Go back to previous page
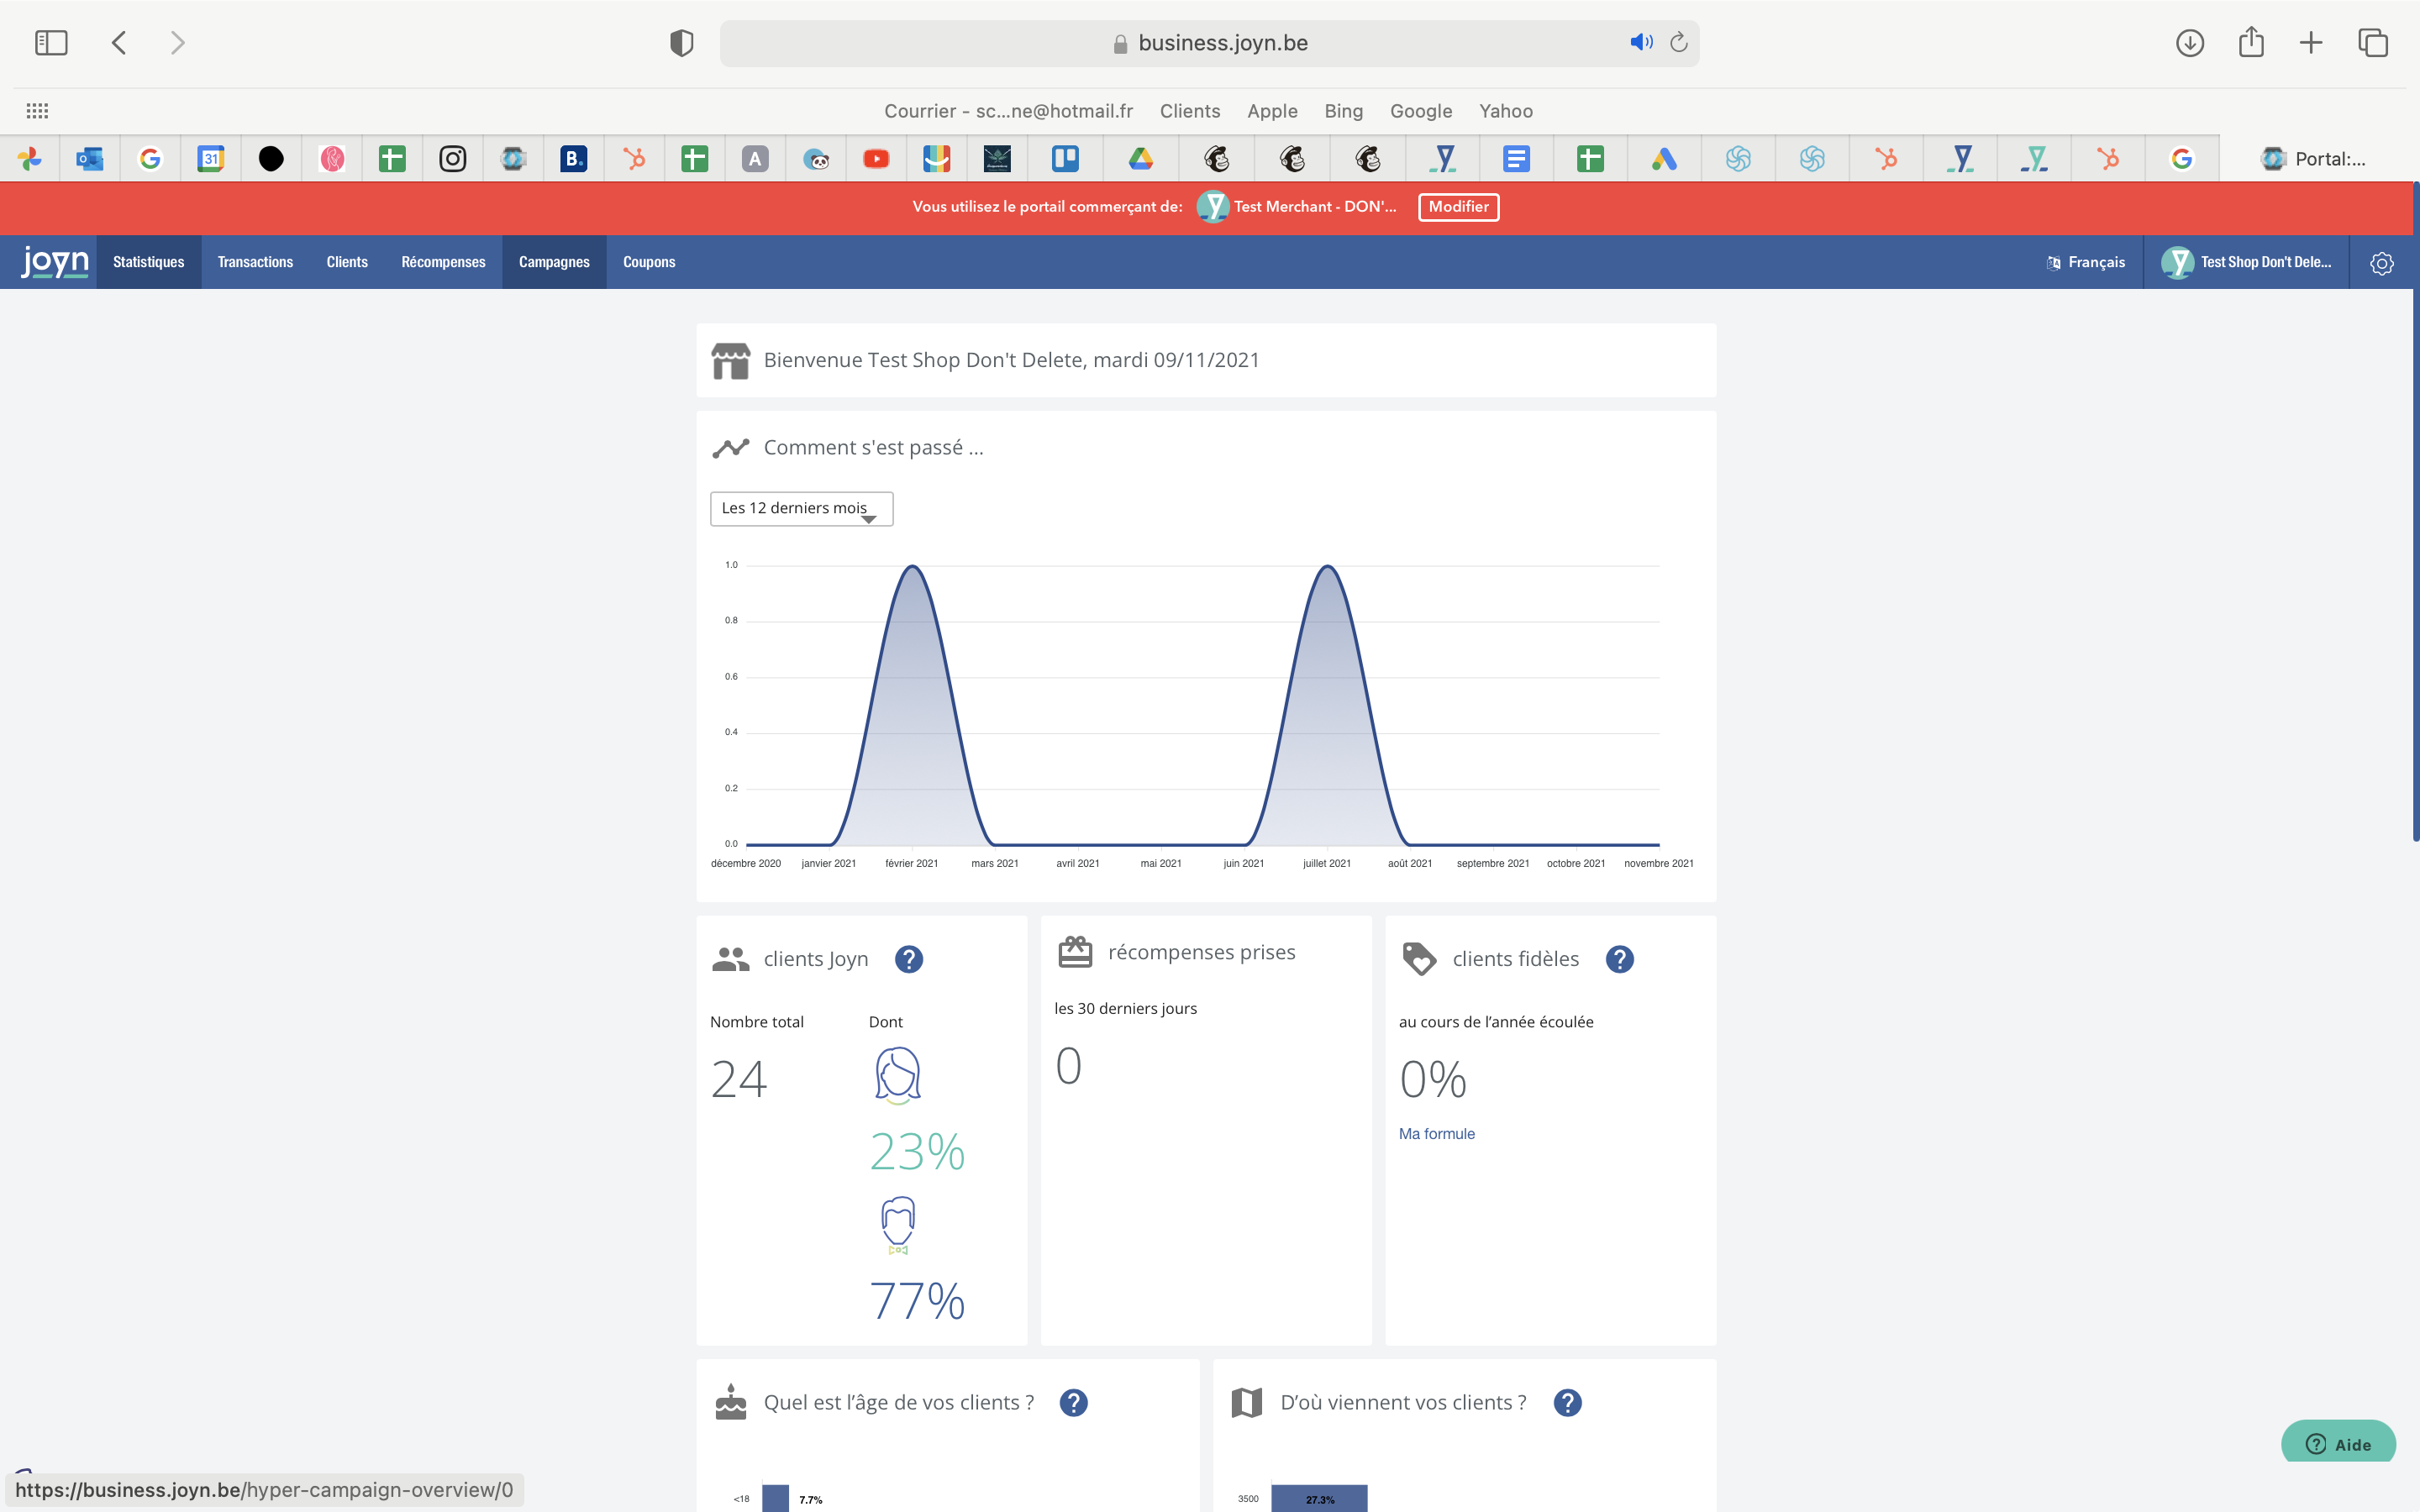 [119, 43]
